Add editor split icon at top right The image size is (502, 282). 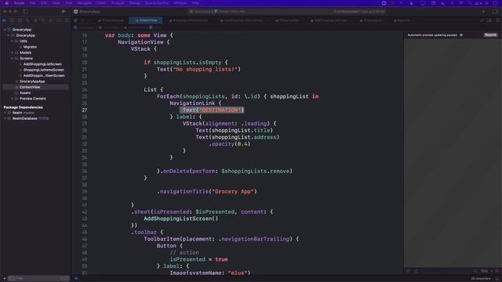pyautogui.click(x=497, y=20)
